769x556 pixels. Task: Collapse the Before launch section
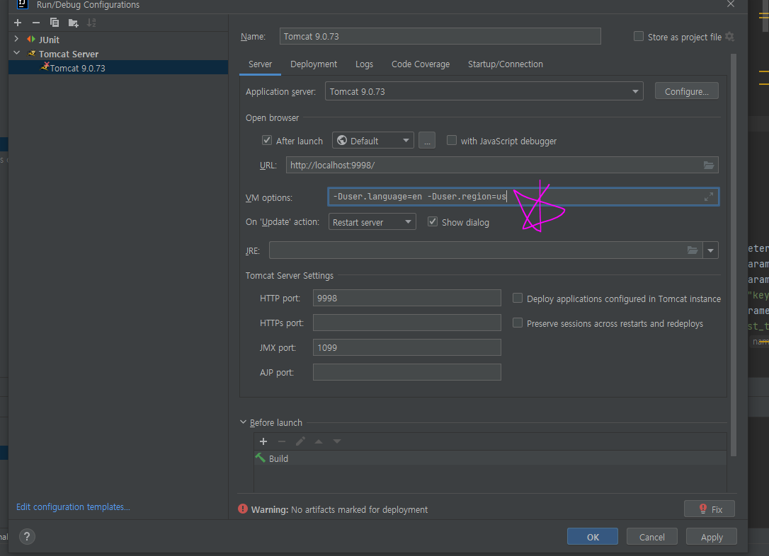[x=244, y=422]
